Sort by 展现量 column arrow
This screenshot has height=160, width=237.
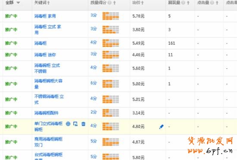(188, 3)
